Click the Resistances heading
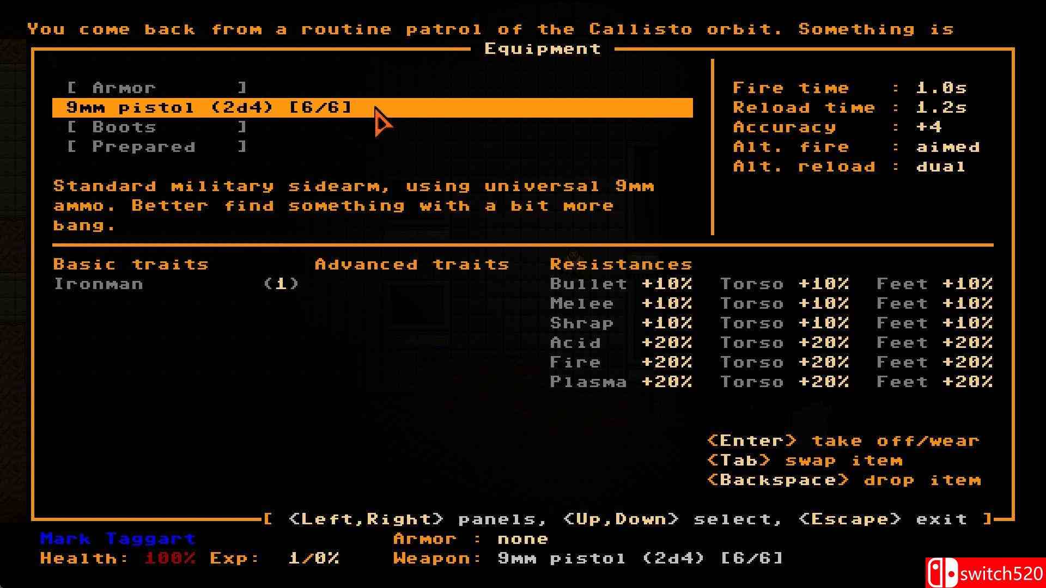 621,264
